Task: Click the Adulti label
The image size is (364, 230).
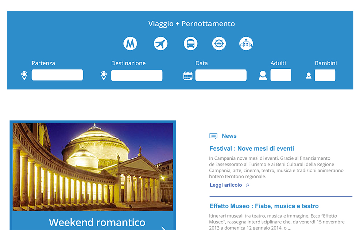Action: coord(278,63)
